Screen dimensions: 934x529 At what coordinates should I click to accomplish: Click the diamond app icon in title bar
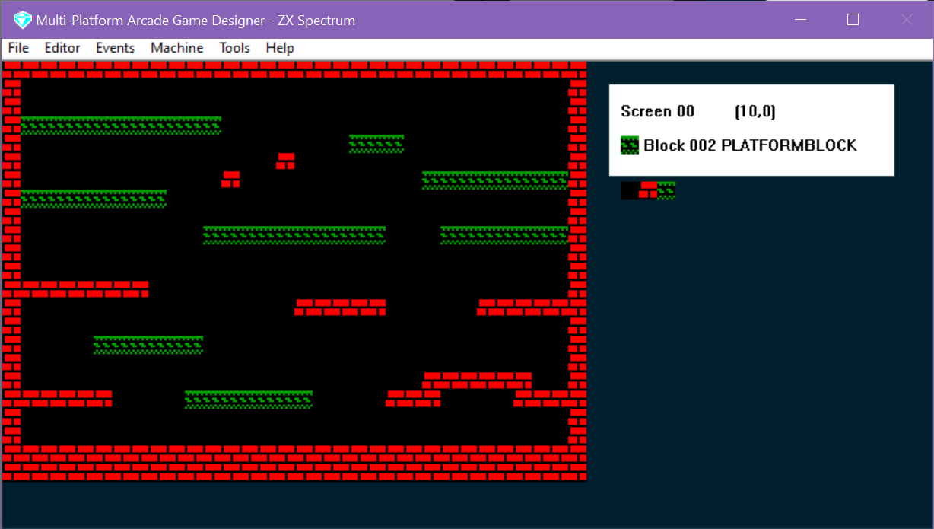pyautogui.click(x=23, y=20)
